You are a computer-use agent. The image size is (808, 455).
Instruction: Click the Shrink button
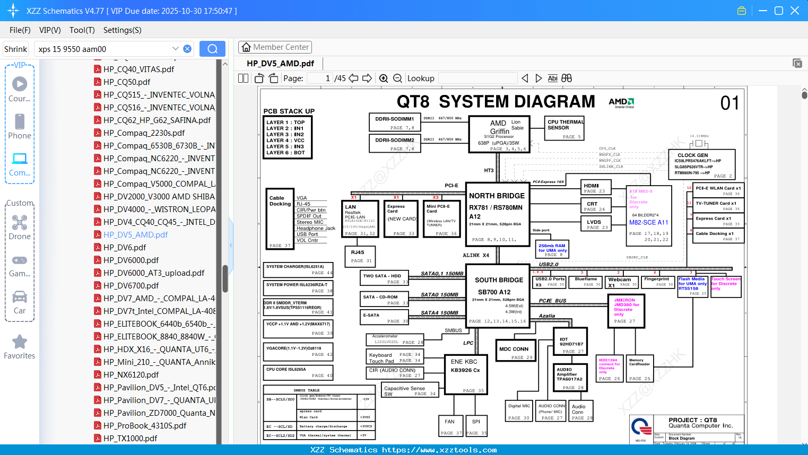(x=15, y=49)
